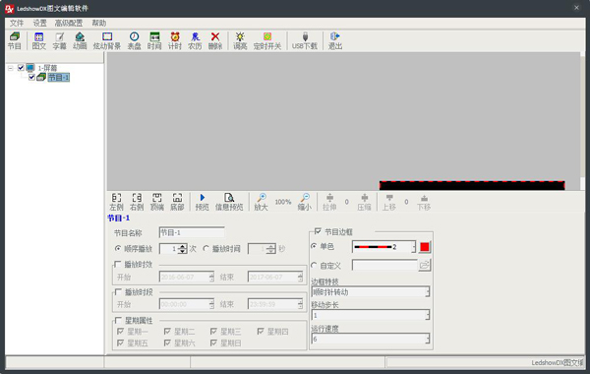Open 信息预览 (info preview)
Viewport: 590px width, 374px height.
pyautogui.click(x=229, y=202)
